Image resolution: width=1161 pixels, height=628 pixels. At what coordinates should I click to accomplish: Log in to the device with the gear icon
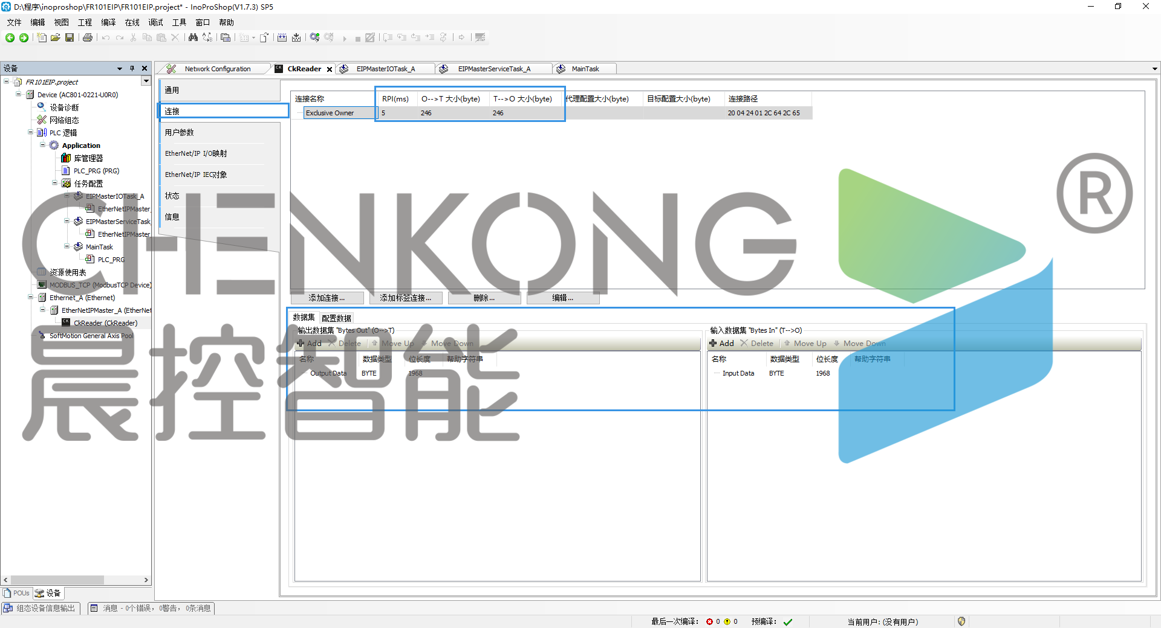tap(314, 37)
